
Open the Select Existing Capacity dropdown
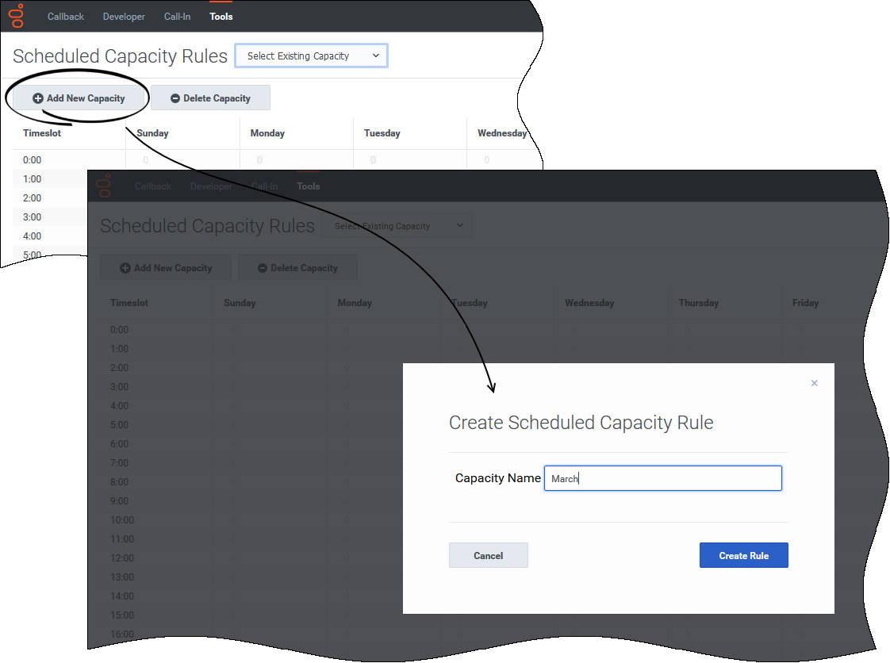[x=311, y=56]
